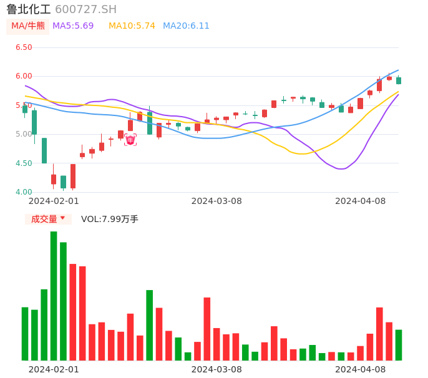This screenshot has width=428, height=378.
Task: Click the 6.50 price axis label
Action: [24, 47]
